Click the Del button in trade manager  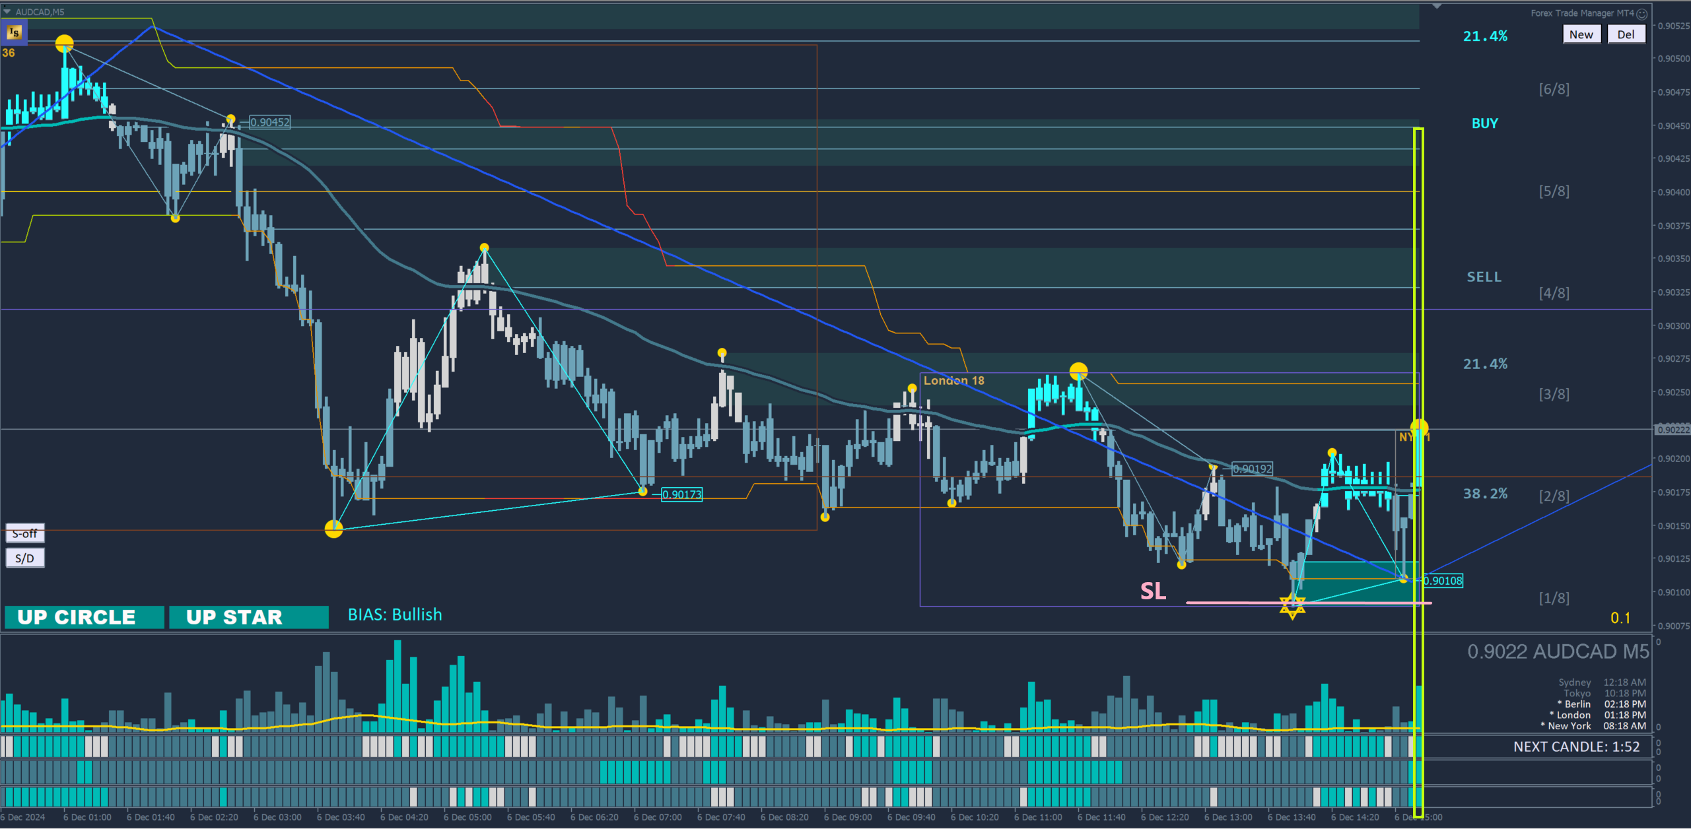[x=1626, y=34]
